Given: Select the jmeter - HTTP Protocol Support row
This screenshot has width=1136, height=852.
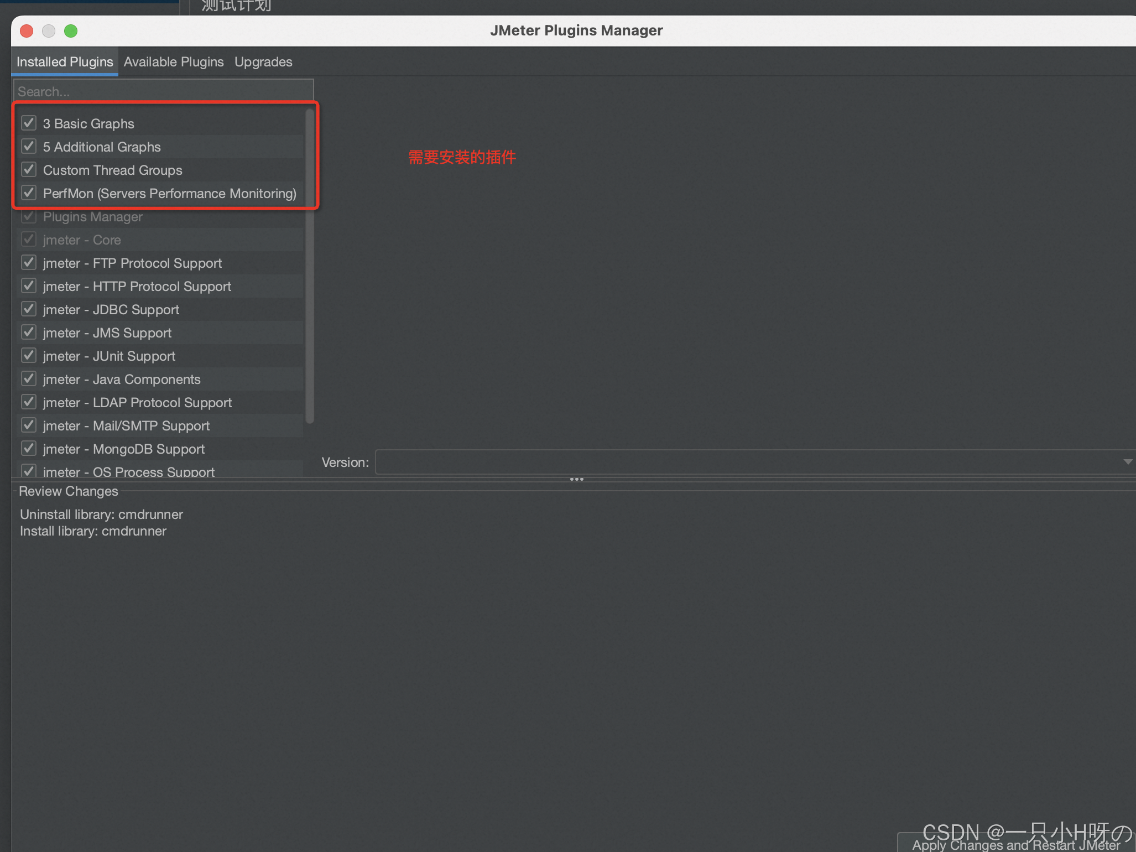Looking at the screenshot, I should (160, 286).
